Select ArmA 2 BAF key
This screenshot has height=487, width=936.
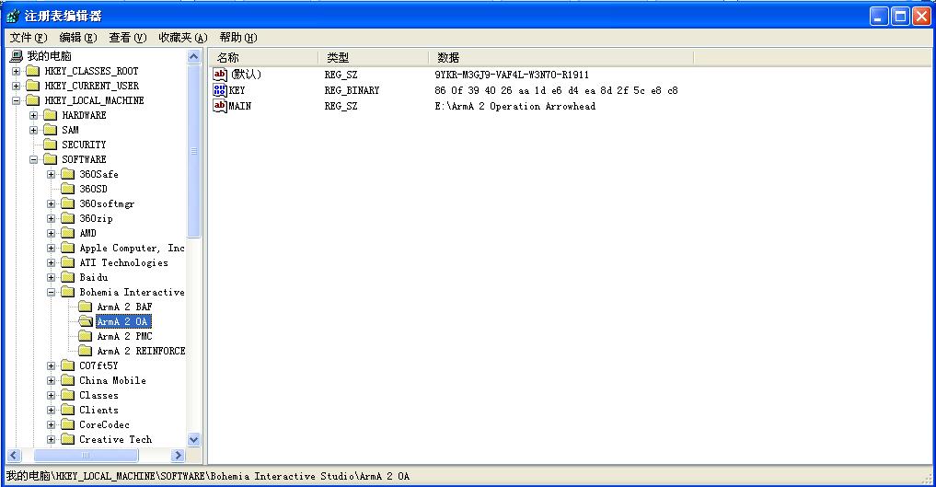coord(125,307)
